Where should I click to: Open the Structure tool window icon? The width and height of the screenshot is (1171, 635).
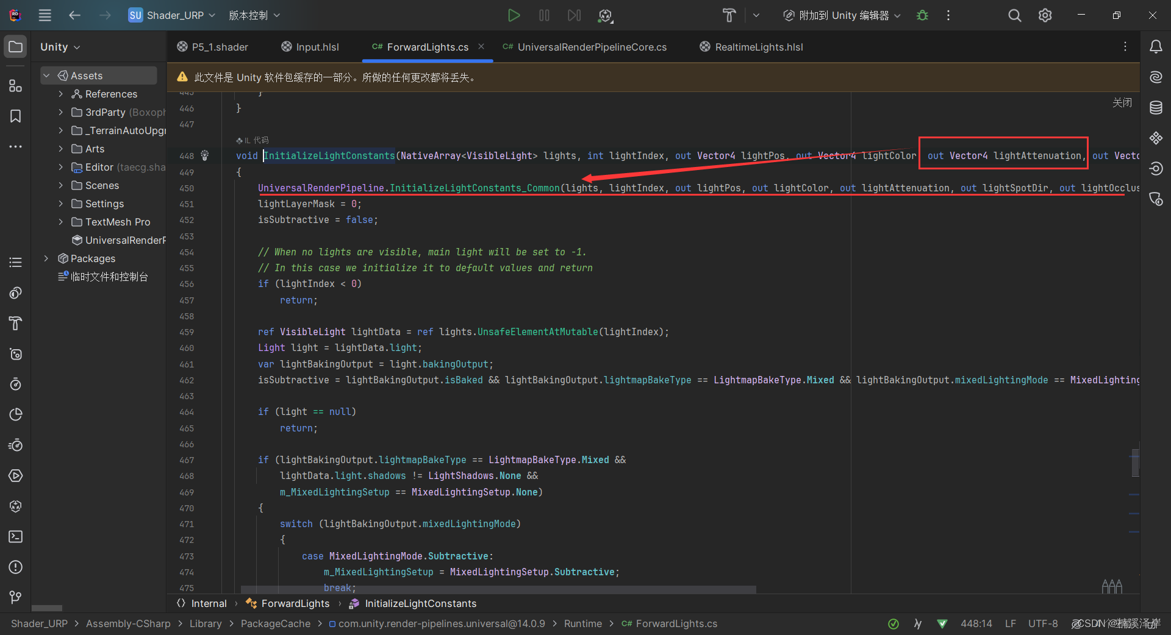coord(16,86)
